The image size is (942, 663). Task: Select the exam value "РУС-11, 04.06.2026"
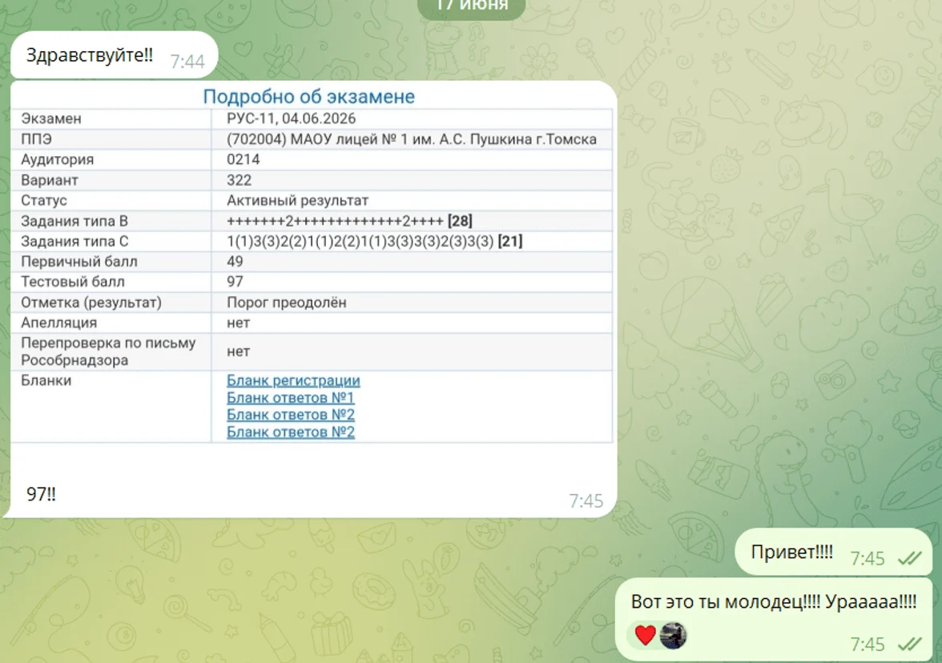292,119
